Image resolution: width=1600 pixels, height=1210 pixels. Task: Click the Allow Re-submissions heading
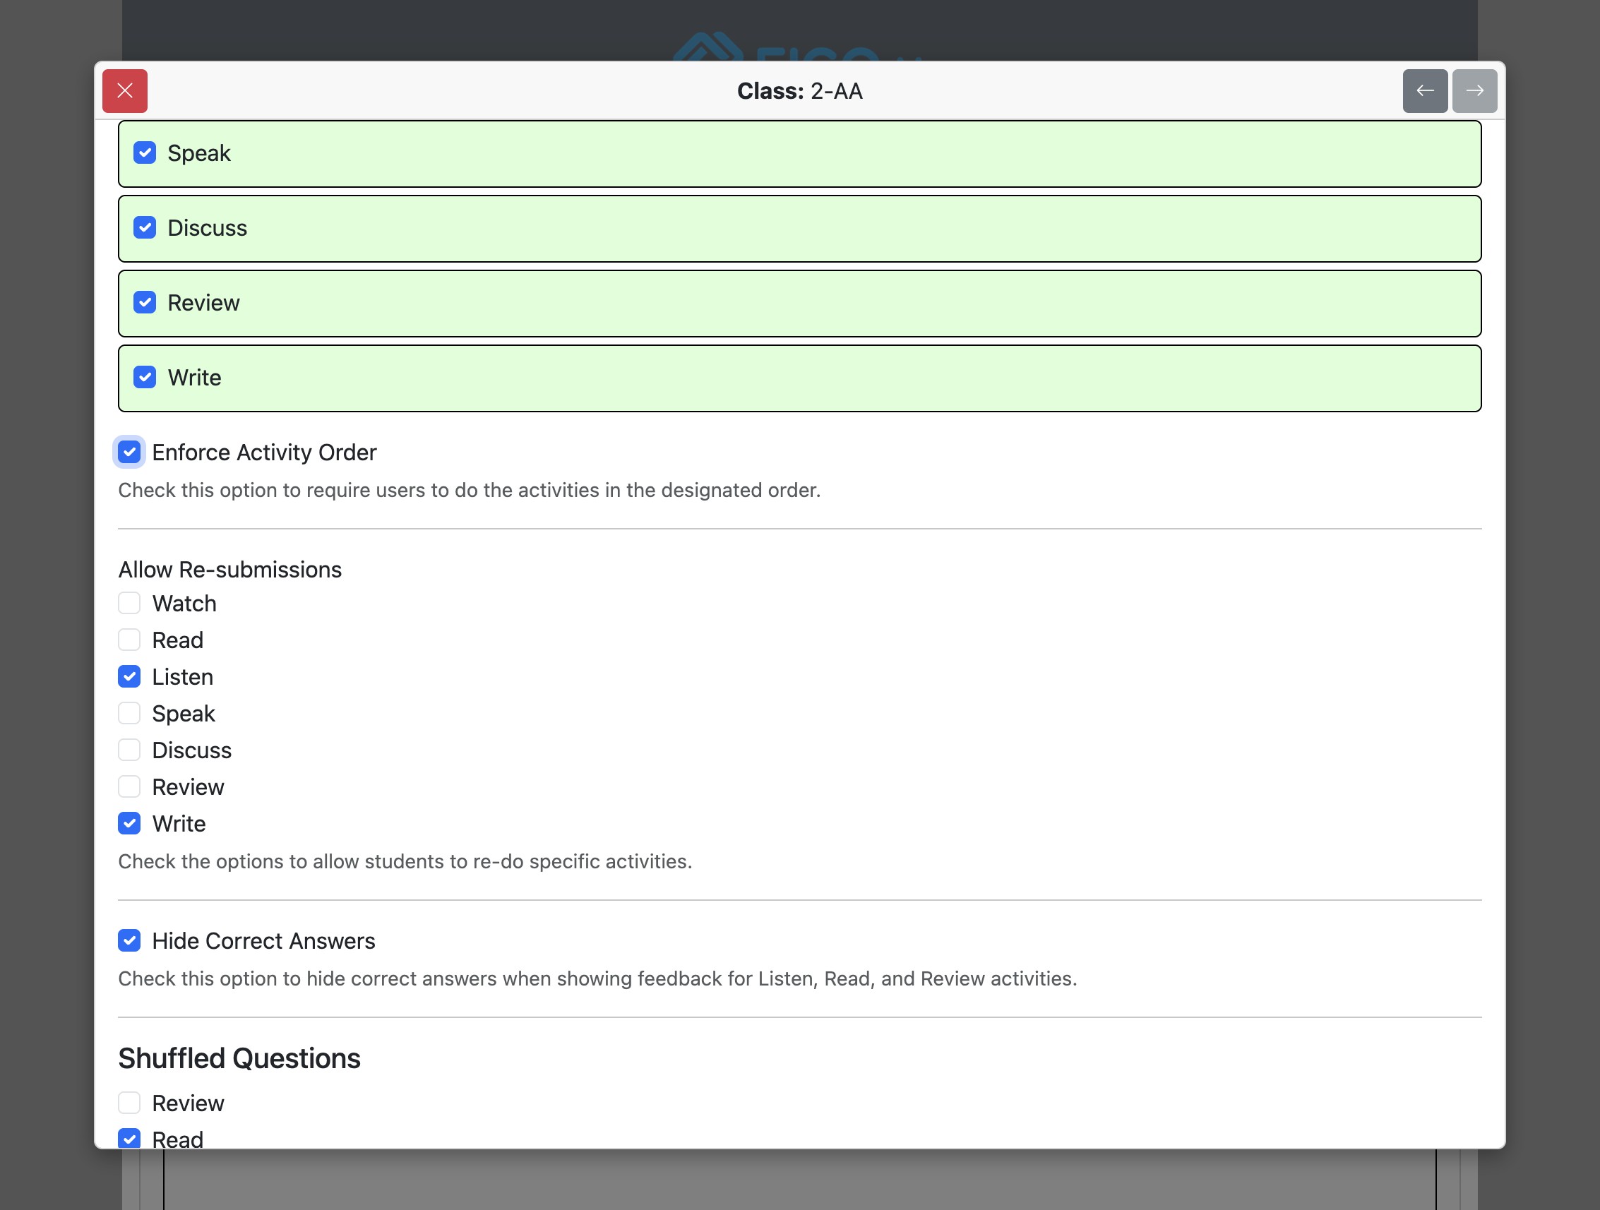230,570
